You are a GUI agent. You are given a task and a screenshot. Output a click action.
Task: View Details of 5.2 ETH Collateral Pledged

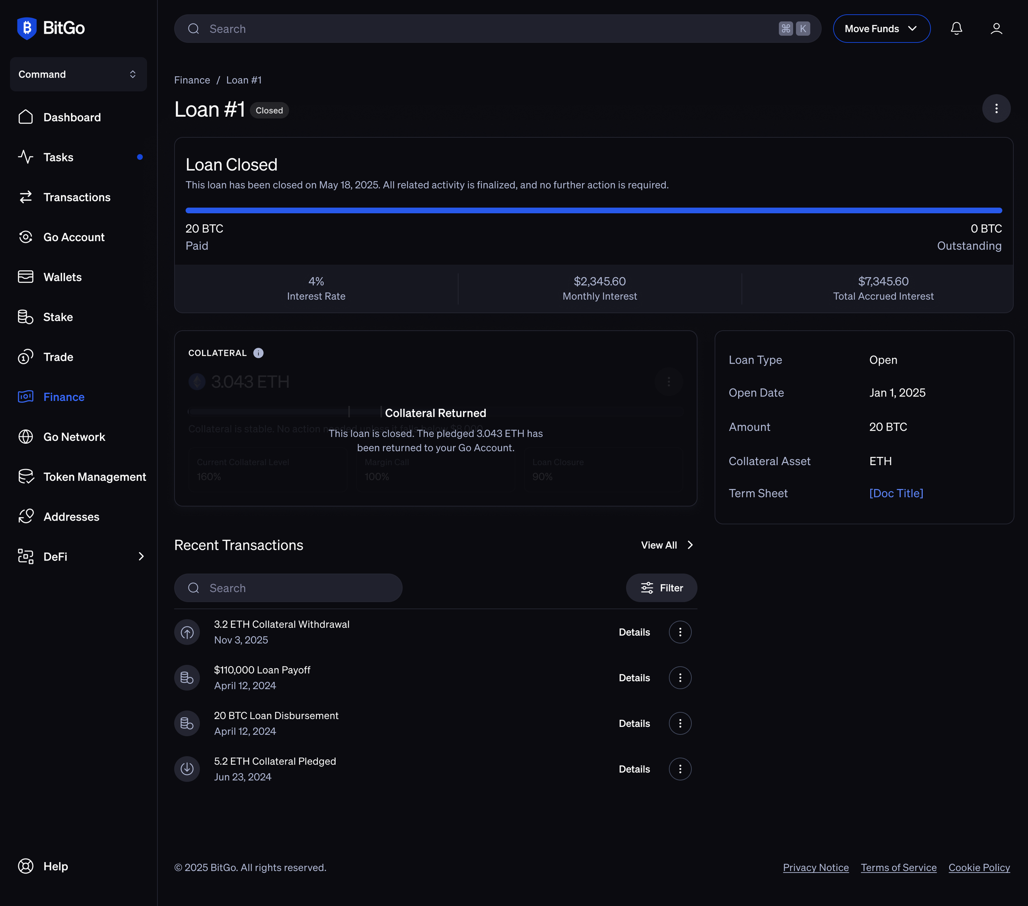click(x=634, y=769)
